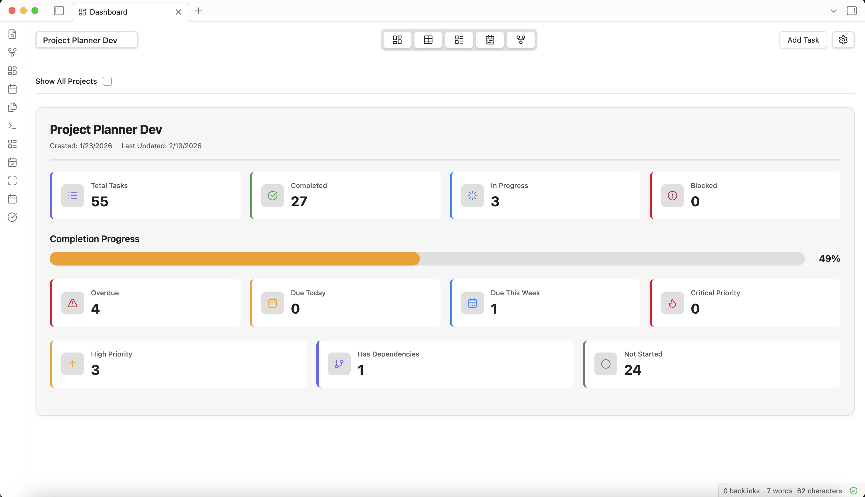Select the List view icon

(459, 39)
